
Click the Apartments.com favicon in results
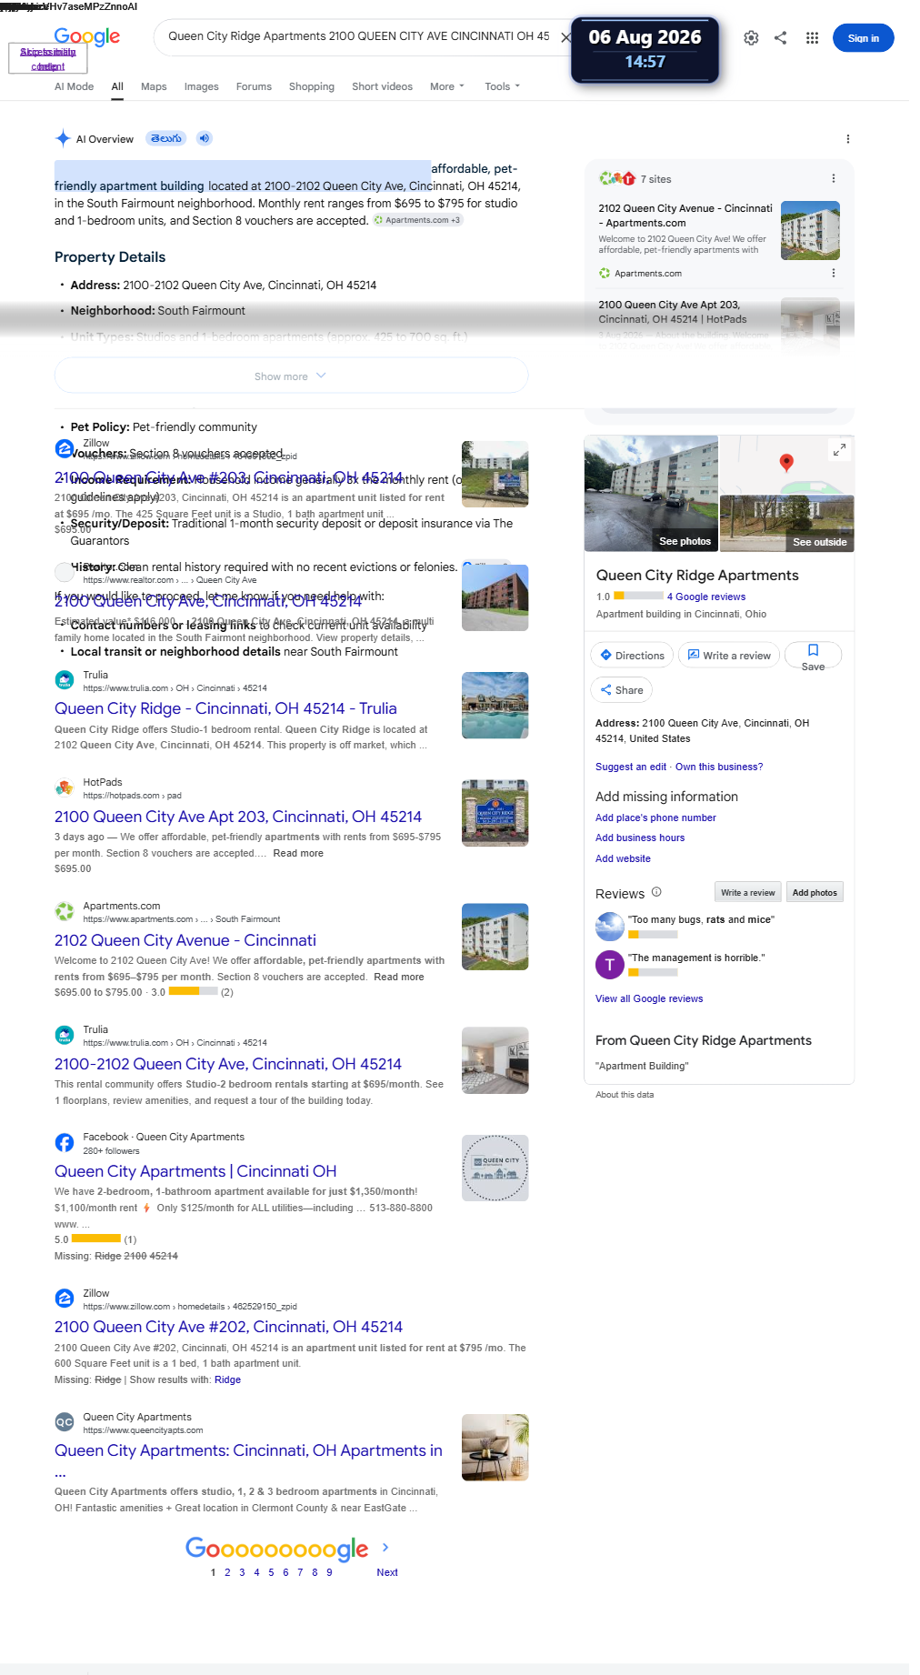point(65,911)
